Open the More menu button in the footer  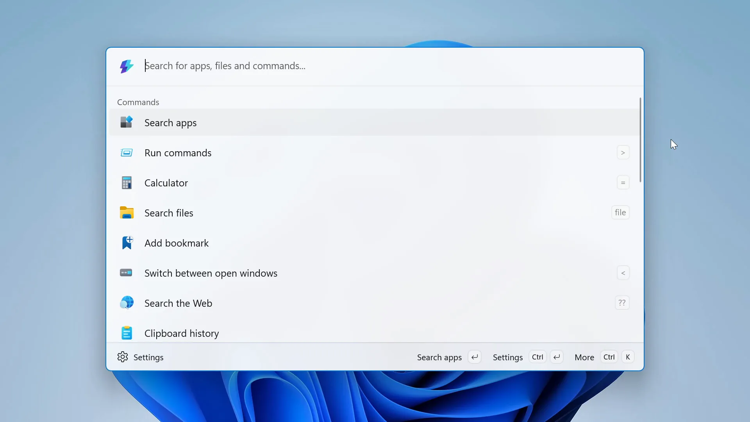[604, 357]
